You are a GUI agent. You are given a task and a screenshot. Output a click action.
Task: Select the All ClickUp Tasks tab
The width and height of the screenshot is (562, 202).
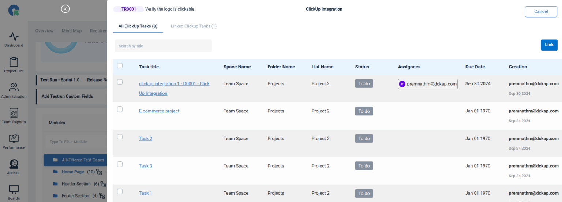(138, 26)
